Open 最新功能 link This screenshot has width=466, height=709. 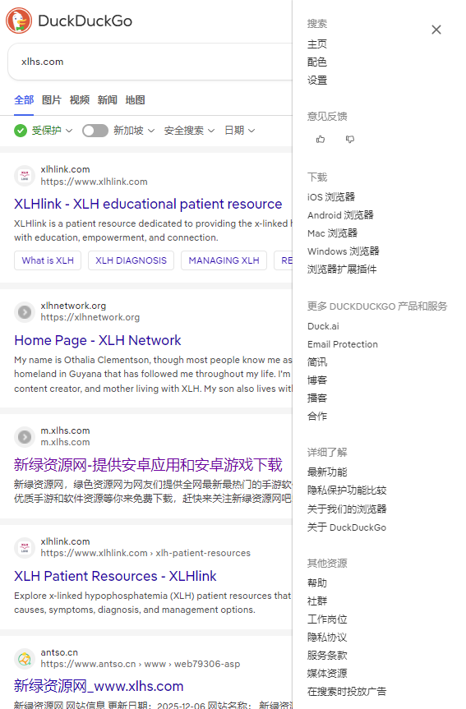click(327, 472)
